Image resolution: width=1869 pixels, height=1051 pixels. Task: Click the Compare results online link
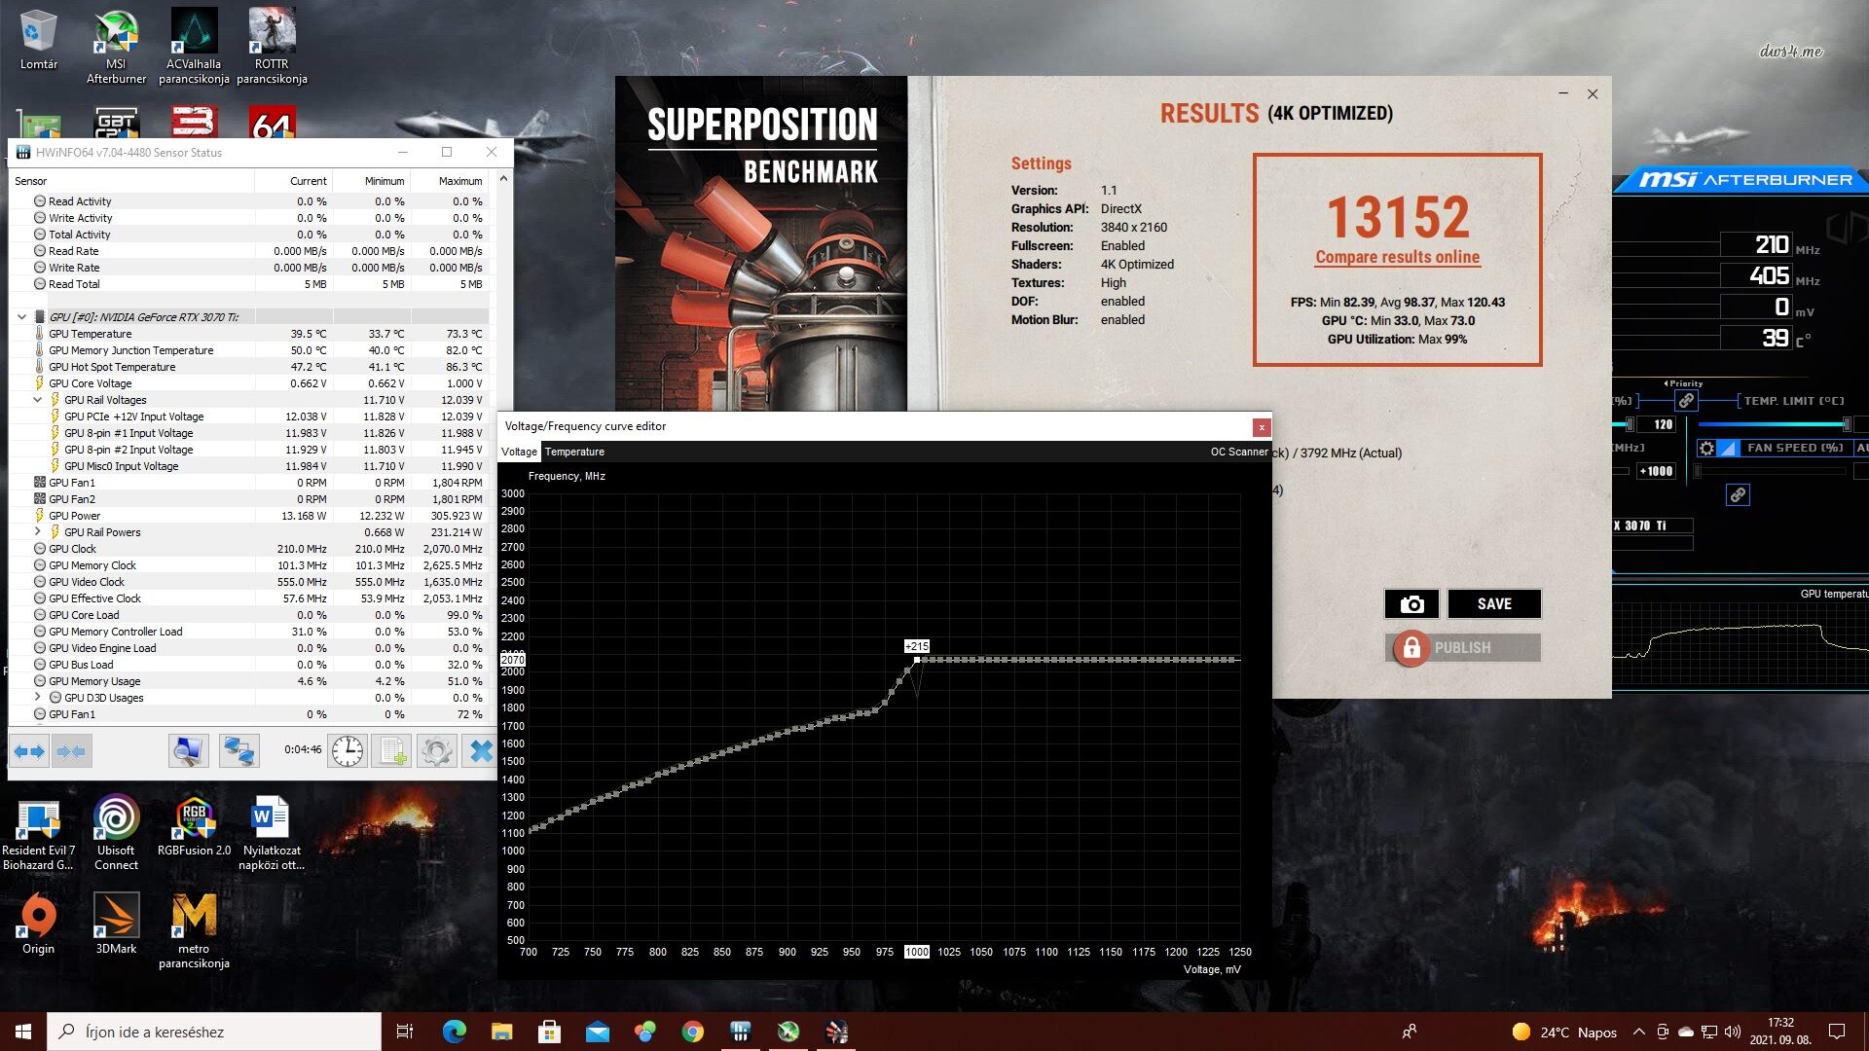coord(1397,258)
